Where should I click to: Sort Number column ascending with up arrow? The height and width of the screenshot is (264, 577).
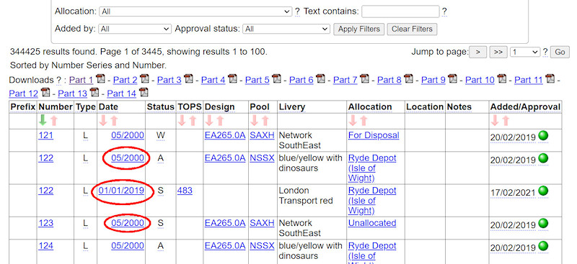pos(53,120)
